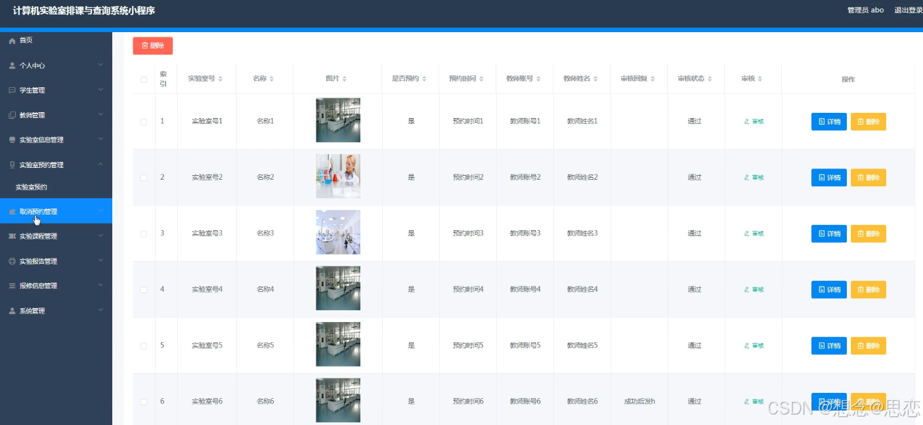923x425 pixels.
Task: Collapse 实验室预约管理 sidebar chevron
Action: click(x=100, y=164)
